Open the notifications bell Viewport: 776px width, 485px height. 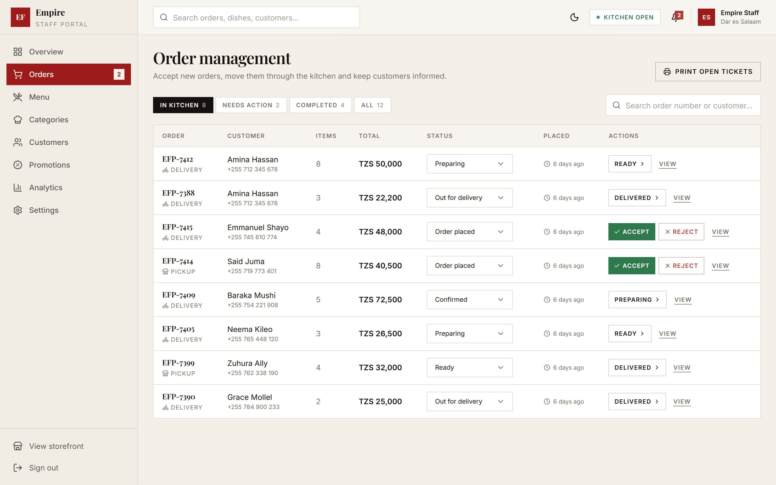(676, 17)
